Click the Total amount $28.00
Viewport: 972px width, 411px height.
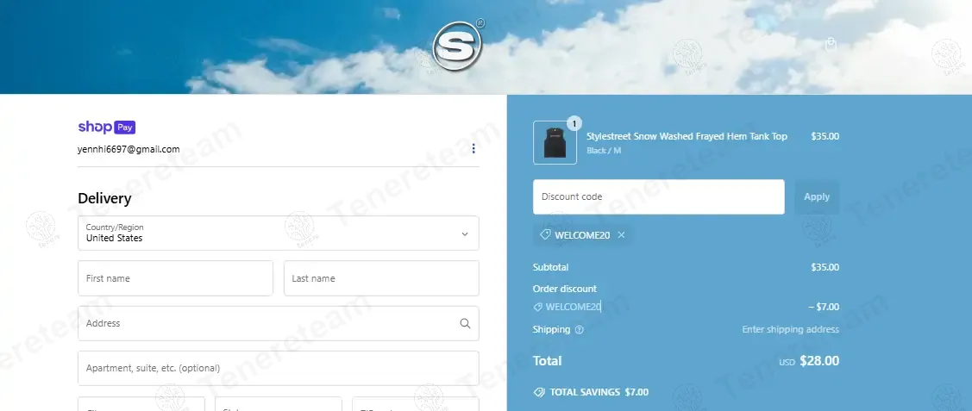point(818,361)
